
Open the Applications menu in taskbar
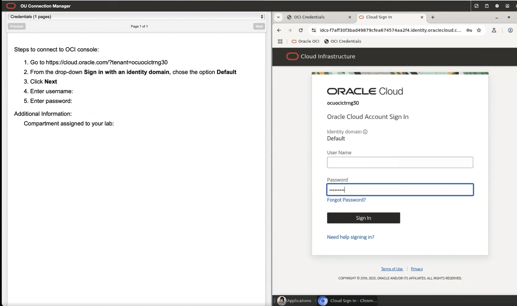click(x=294, y=301)
